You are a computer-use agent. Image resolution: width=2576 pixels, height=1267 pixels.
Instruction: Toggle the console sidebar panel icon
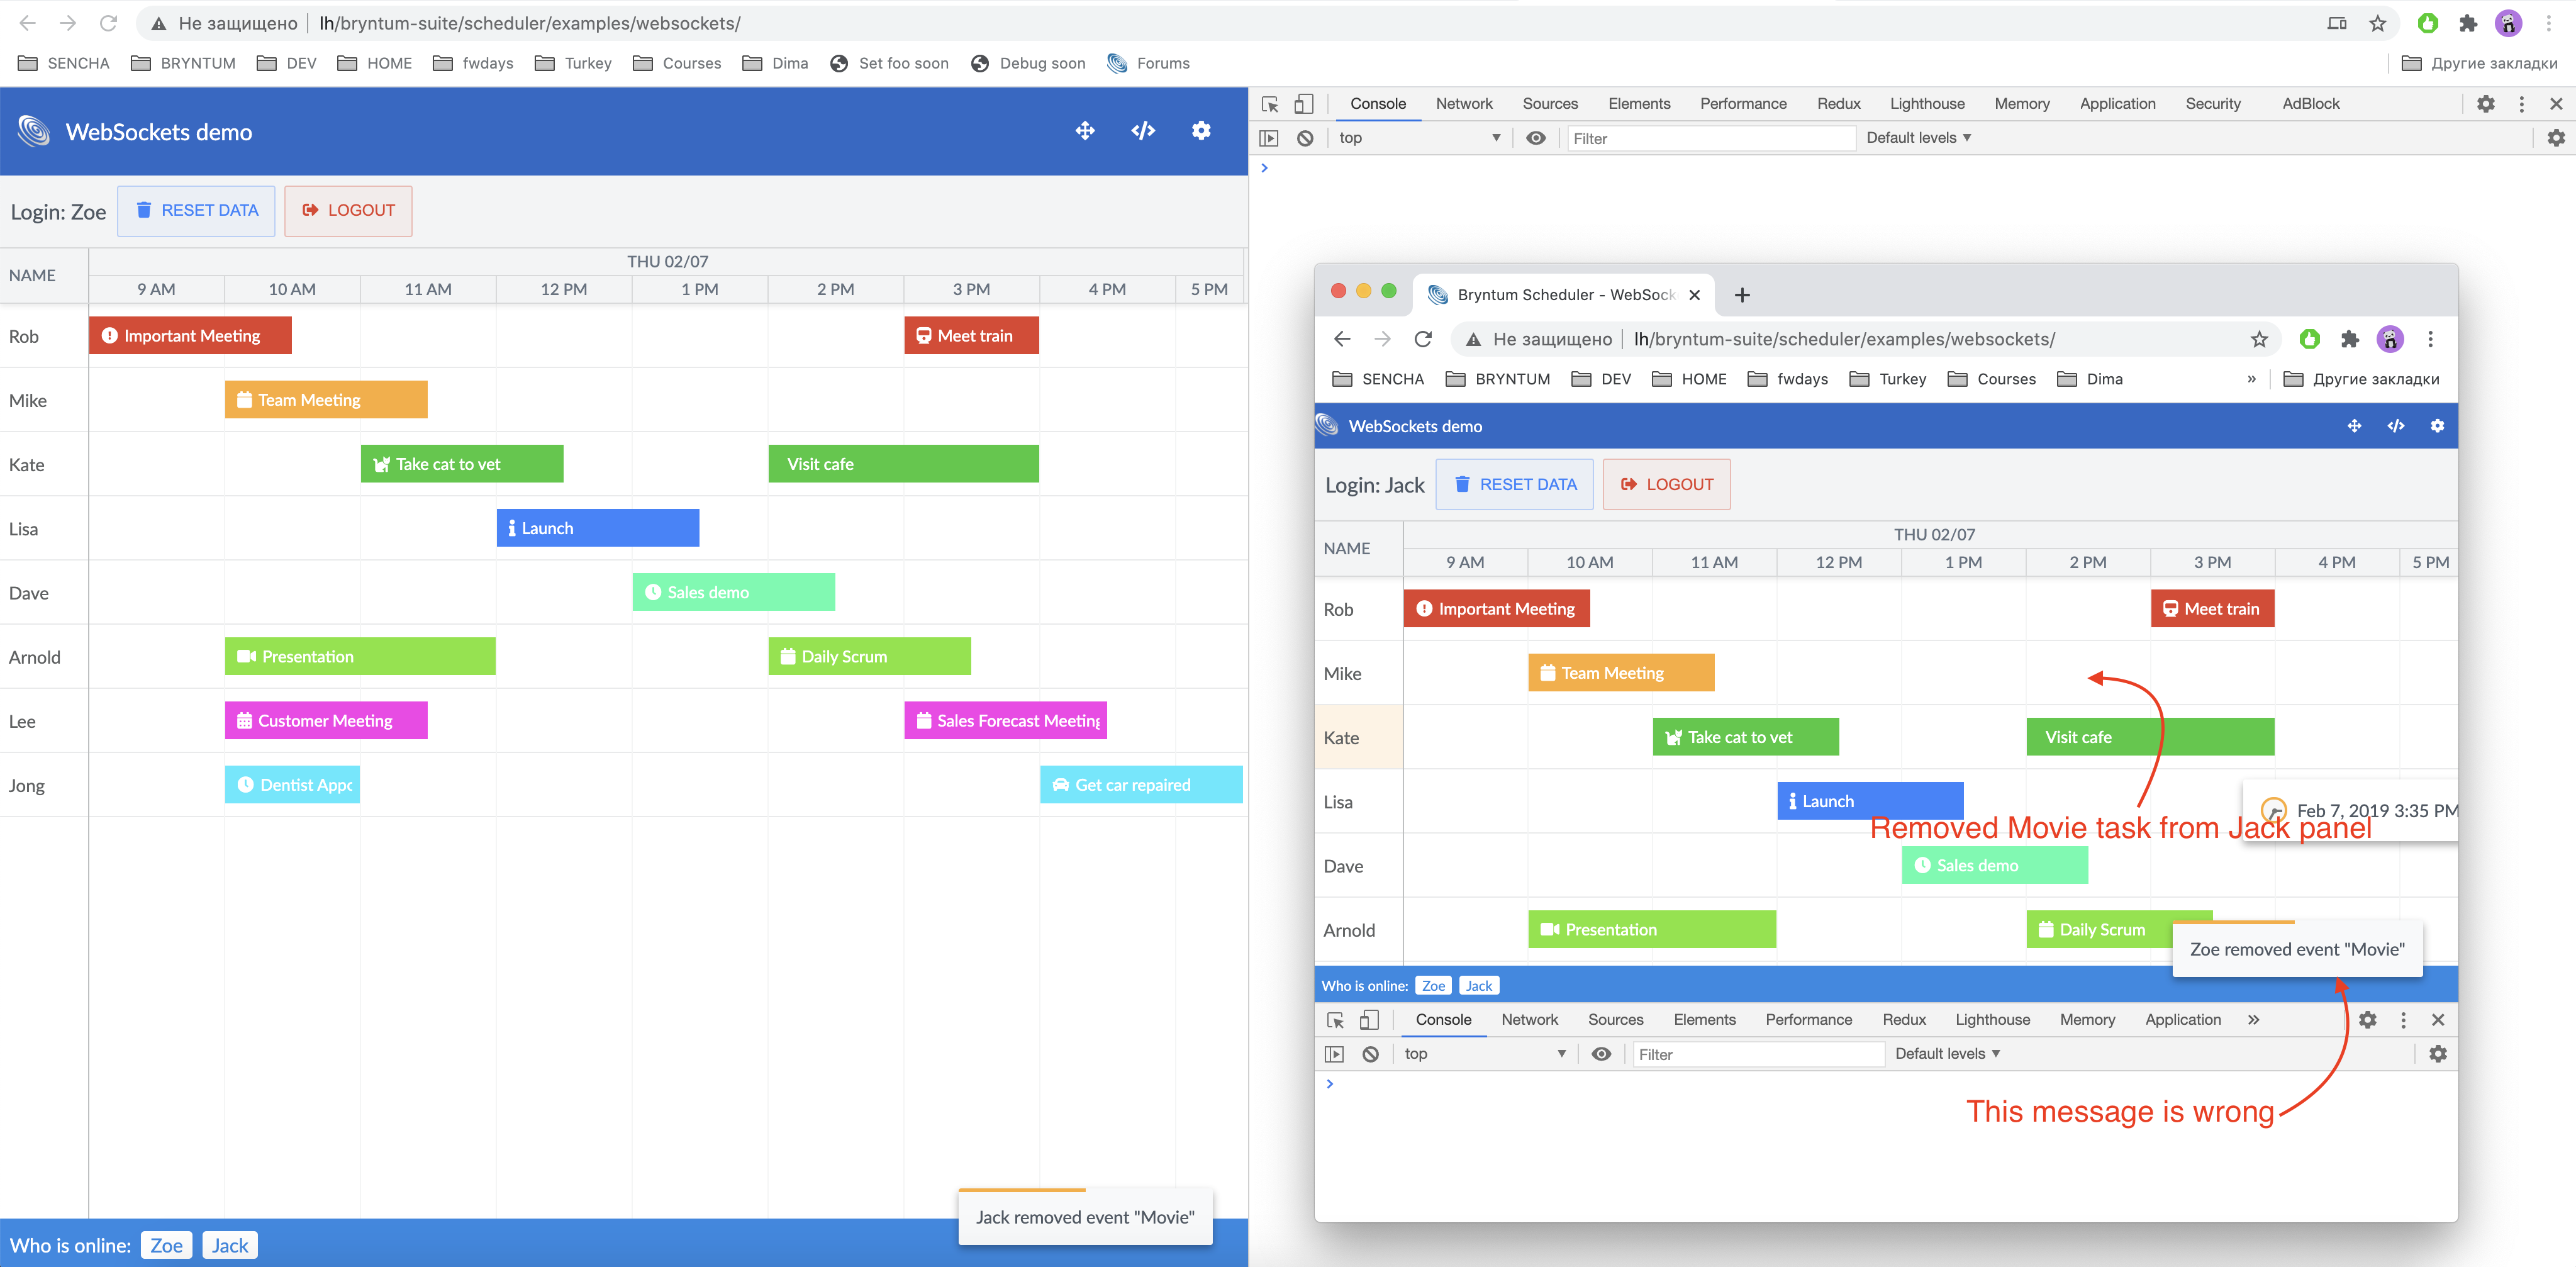pyautogui.click(x=1269, y=138)
